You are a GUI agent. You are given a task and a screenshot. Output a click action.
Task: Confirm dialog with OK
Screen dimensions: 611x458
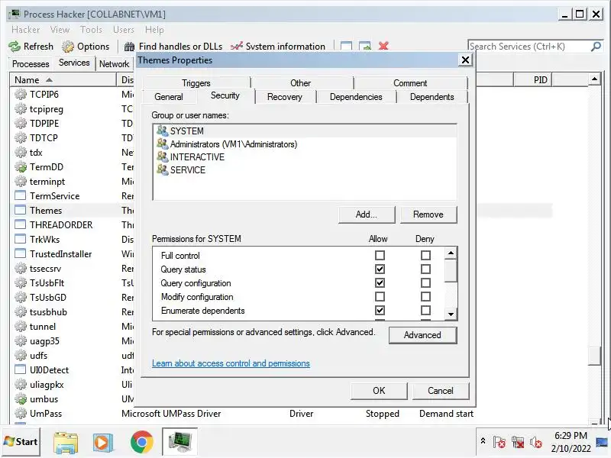(379, 391)
